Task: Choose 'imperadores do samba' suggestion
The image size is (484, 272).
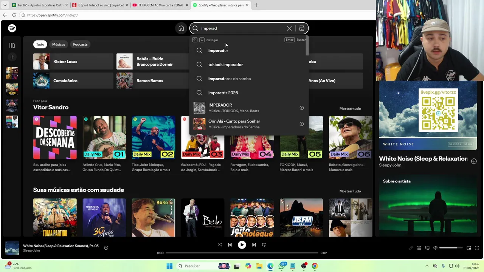Action: (x=249, y=79)
